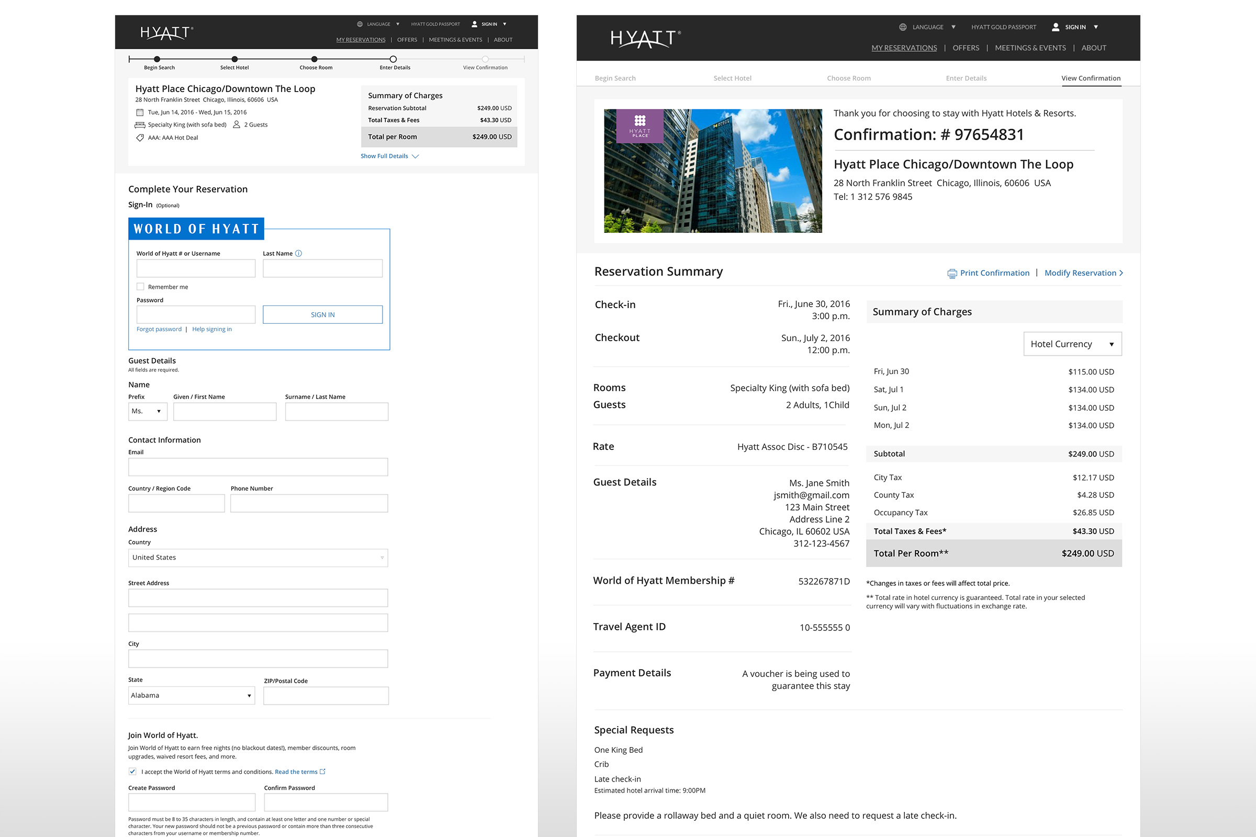Click the Choose Room progress dot
The height and width of the screenshot is (837, 1256).
coord(315,59)
